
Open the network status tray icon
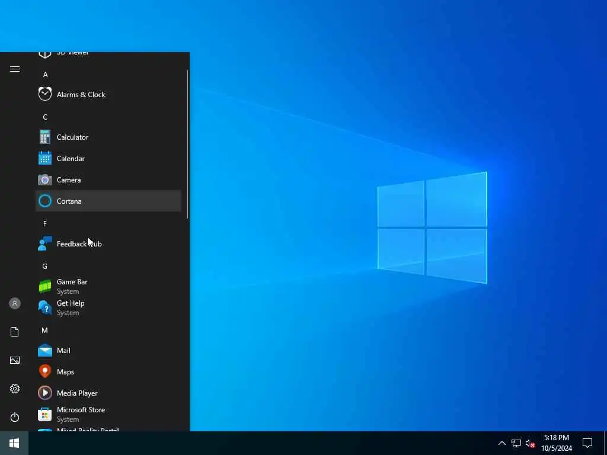click(516, 443)
